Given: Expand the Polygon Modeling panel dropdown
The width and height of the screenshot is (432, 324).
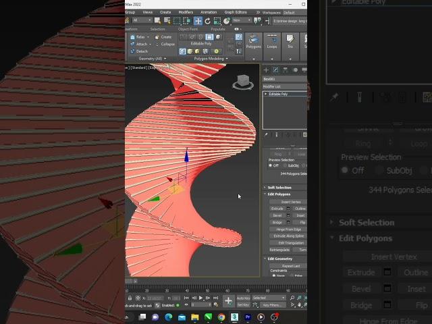Looking at the screenshot, I should pyautogui.click(x=211, y=59).
